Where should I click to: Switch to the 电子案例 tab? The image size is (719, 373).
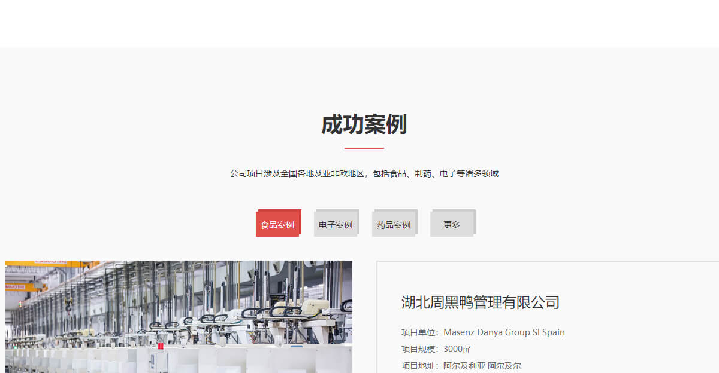(x=336, y=222)
